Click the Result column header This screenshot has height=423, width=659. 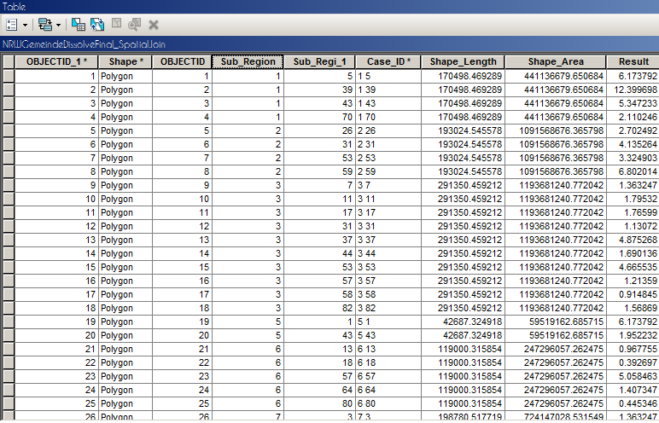click(633, 61)
